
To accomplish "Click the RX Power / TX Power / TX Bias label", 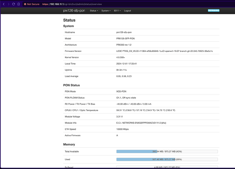I will tap(80, 104).
